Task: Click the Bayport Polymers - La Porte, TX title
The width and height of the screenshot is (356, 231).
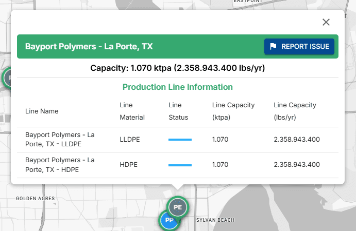Action: [89, 46]
